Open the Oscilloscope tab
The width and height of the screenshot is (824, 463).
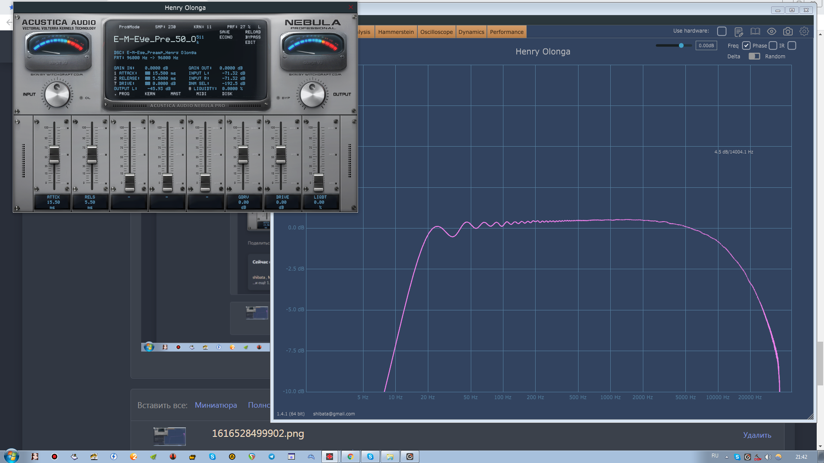tap(436, 32)
